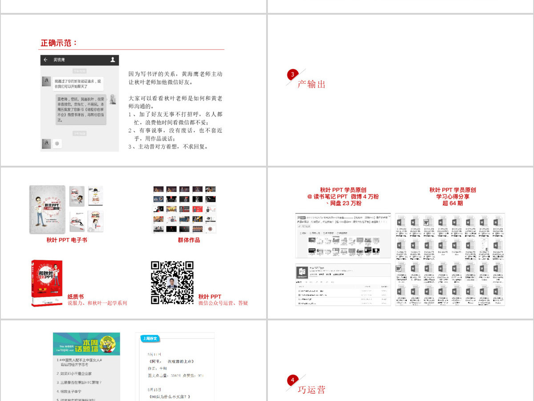Click the label 秋叶 PPT 电子书
The width and height of the screenshot is (534, 401).
(67, 240)
